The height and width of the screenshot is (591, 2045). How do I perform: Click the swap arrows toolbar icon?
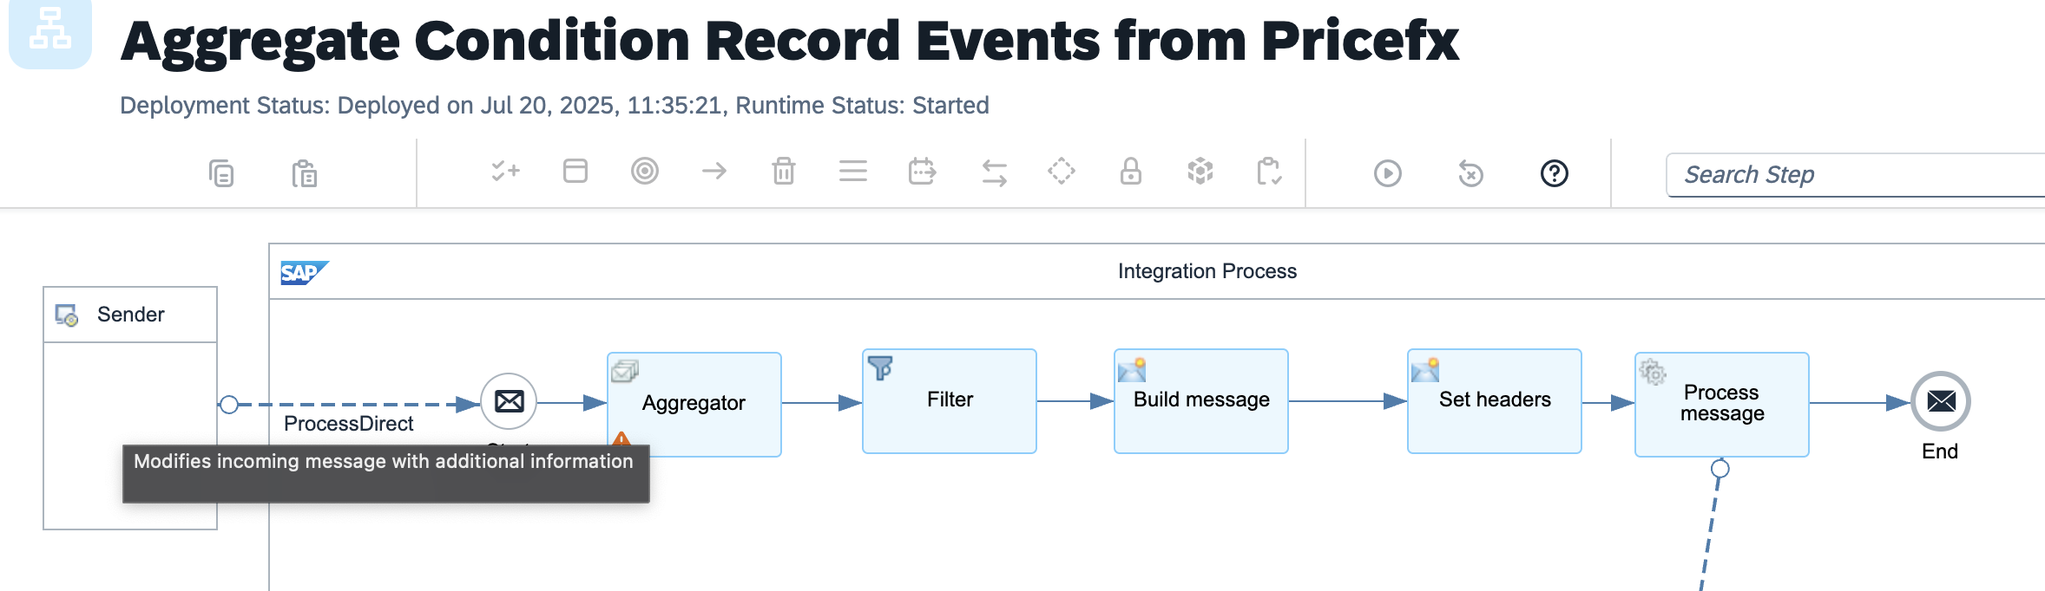coord(994,172)
